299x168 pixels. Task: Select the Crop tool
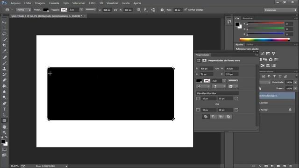[4, 45]
